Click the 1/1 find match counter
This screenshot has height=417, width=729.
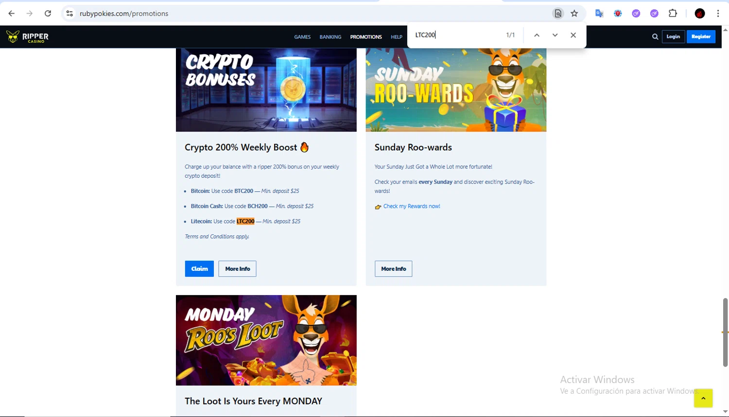pos(510,35)
